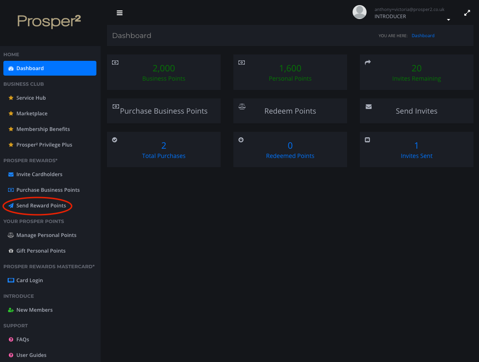Click the Dashboard breadcrumb link
This screenshot has width=479, height=362.
pyautogui.click(x=423, y=36)
